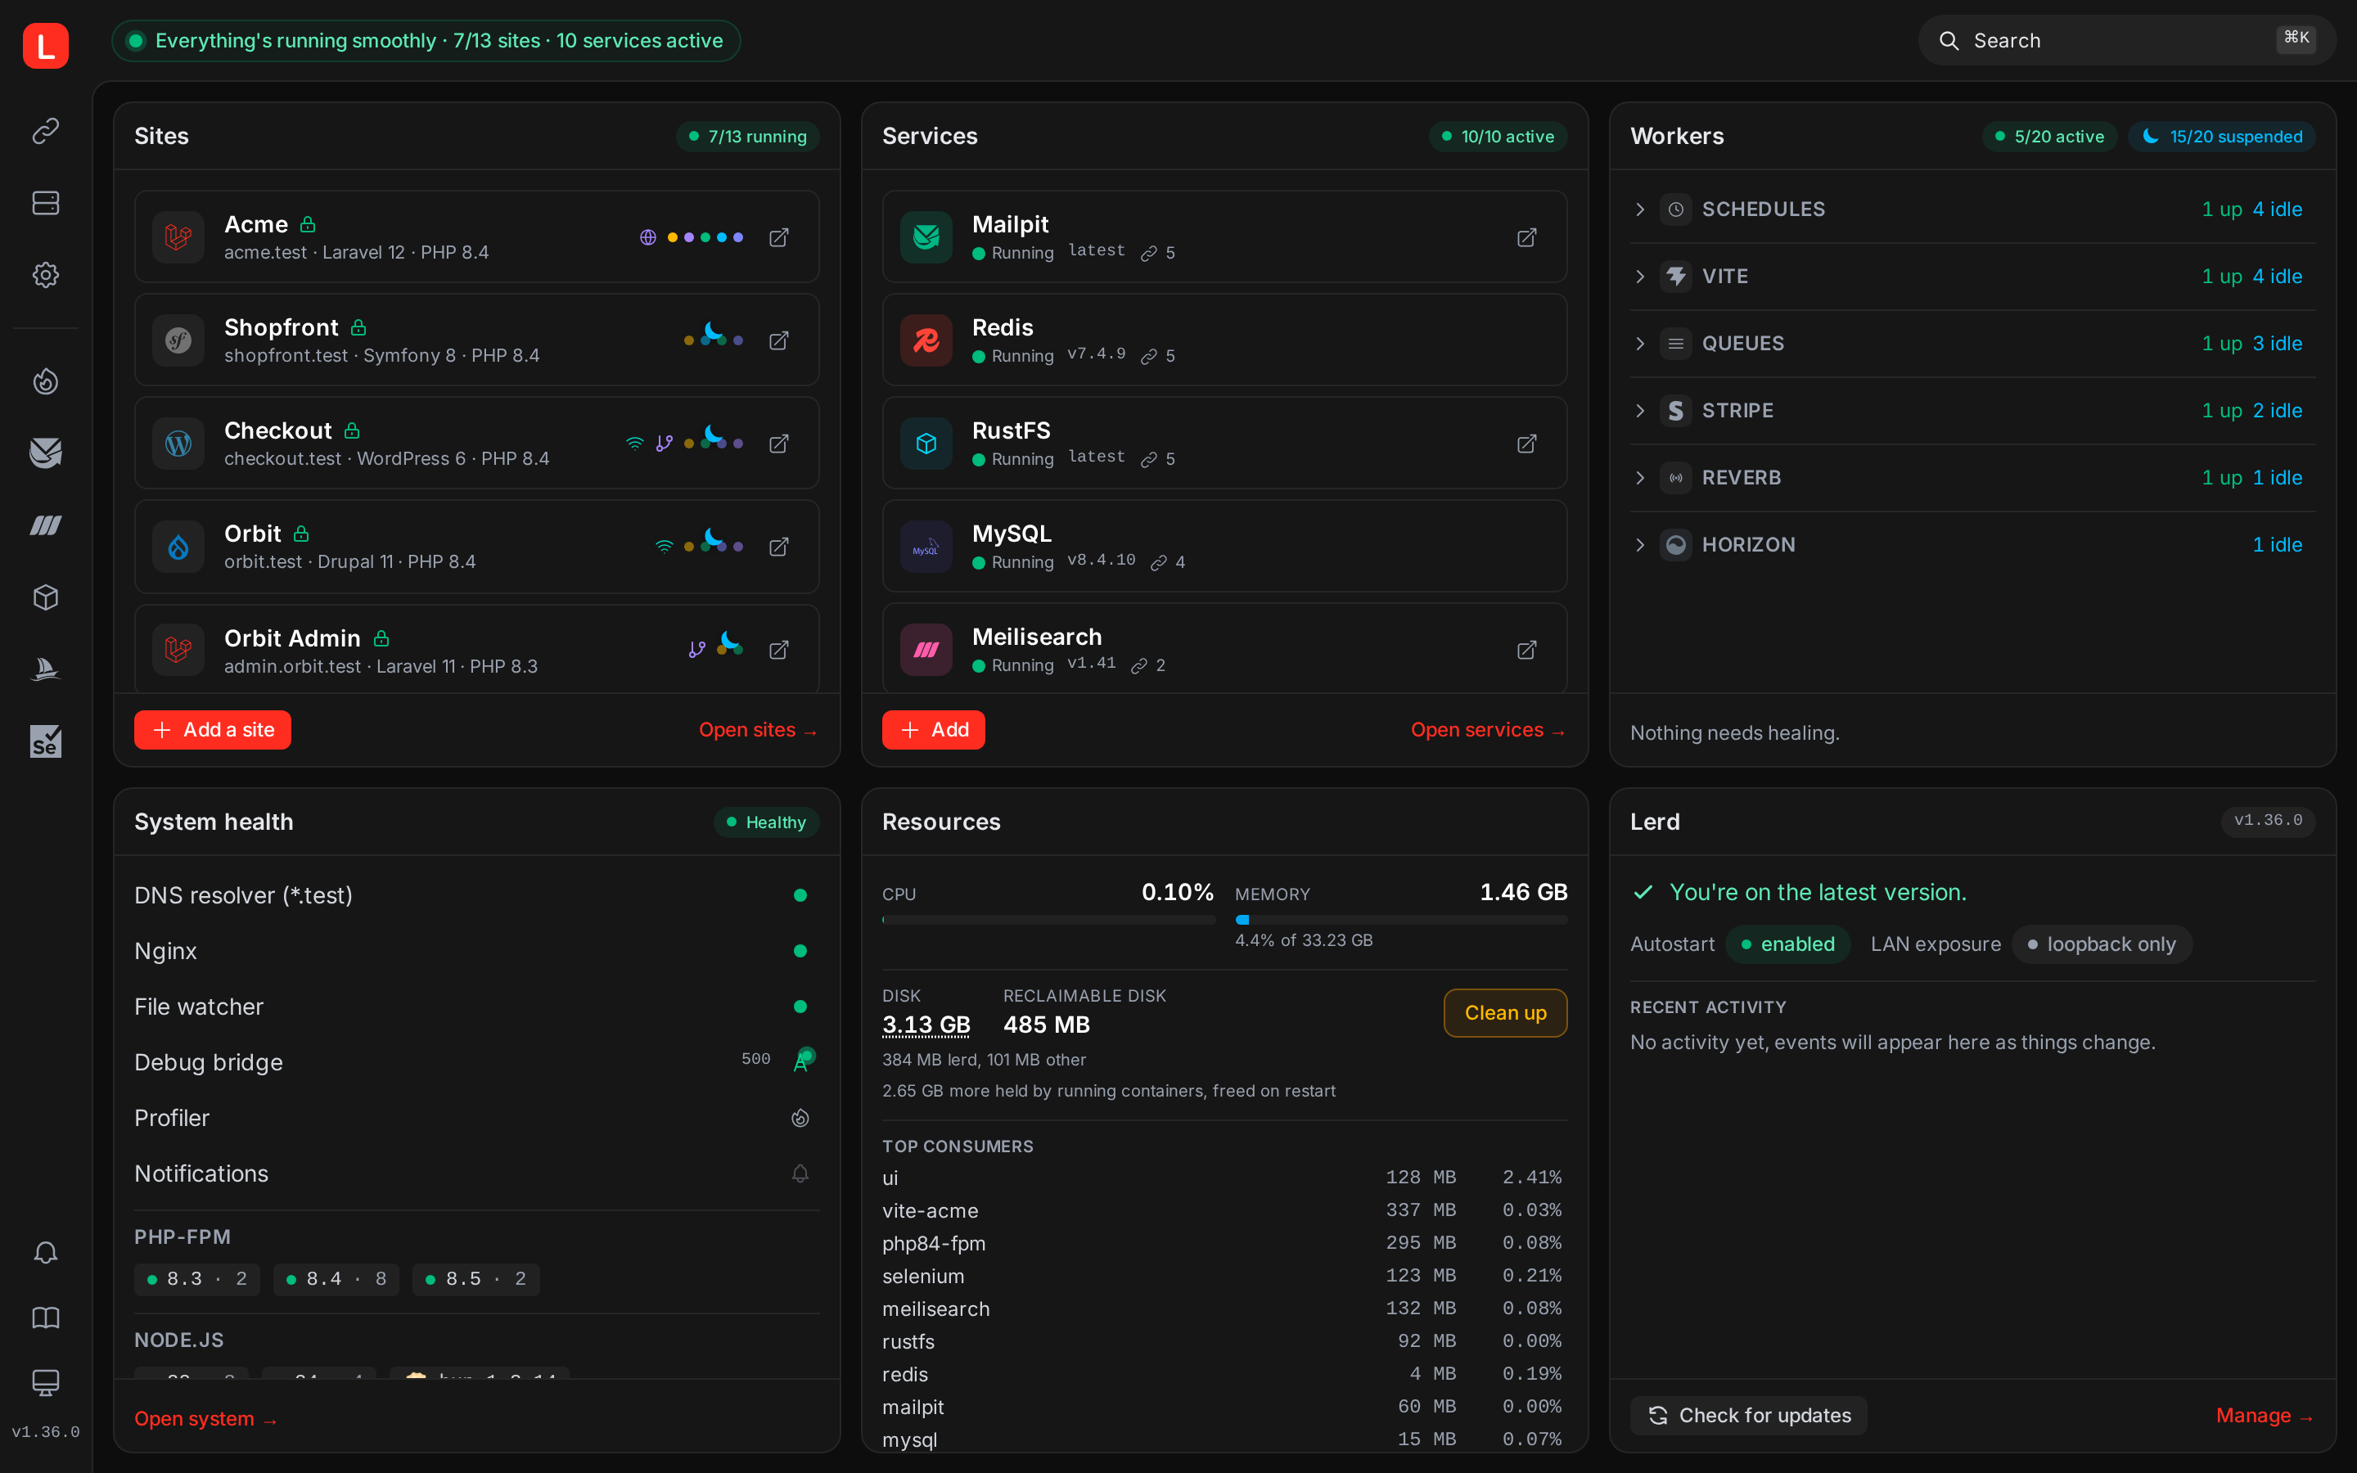Click the v1.36.0 version badge in Lerd panel
This screenshot has height=1473, width=2357.
pyautogui.click(x=2268, y=822)
